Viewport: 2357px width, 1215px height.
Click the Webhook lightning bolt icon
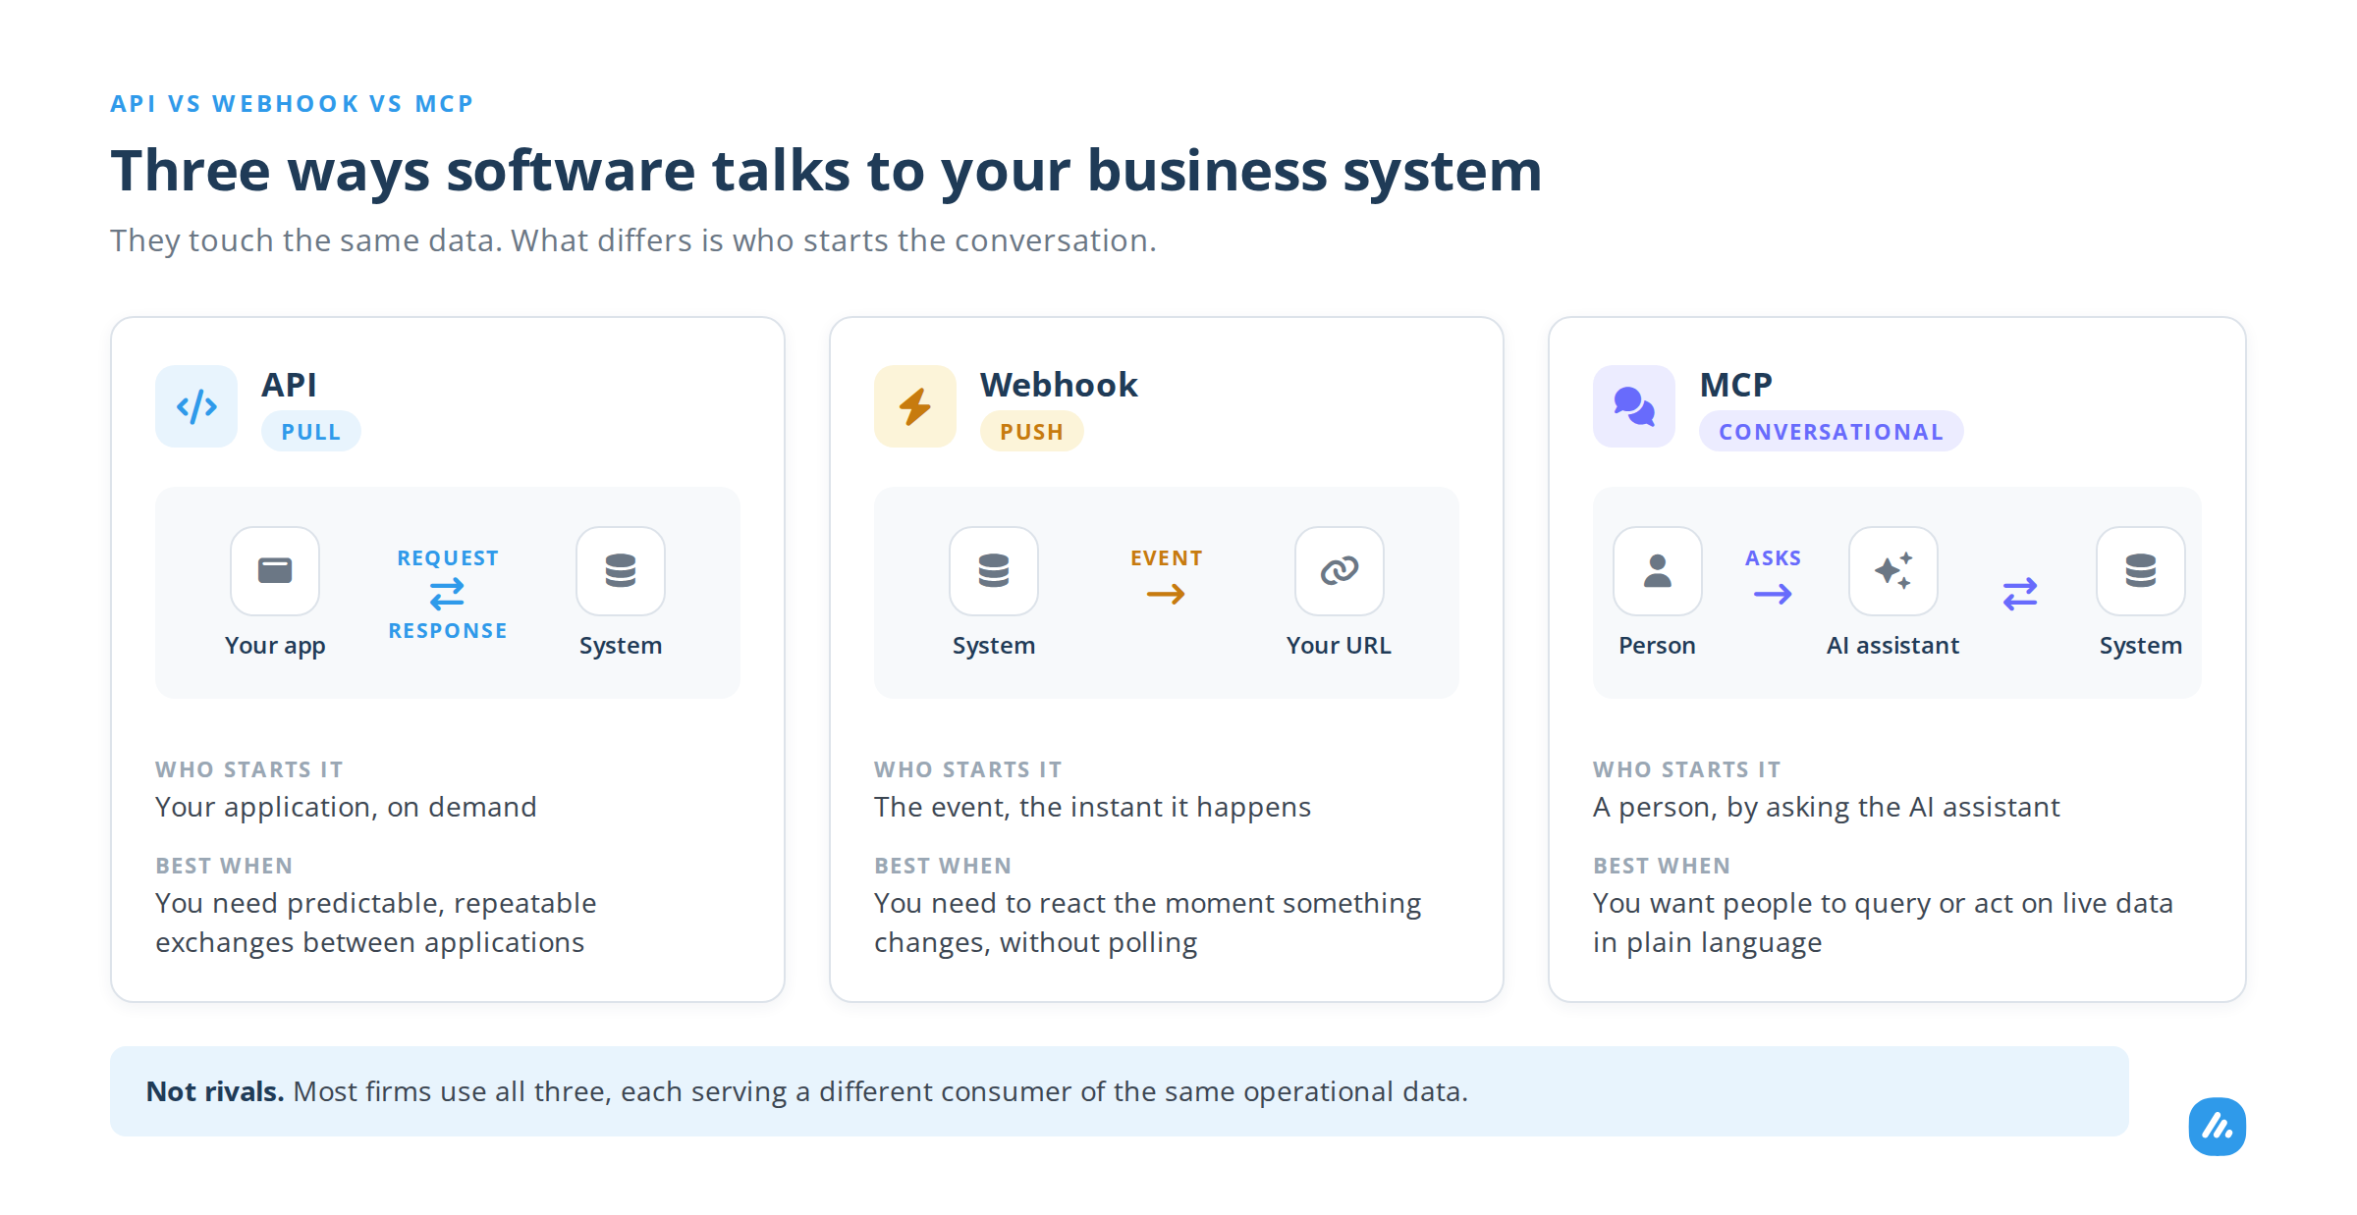coord(915,406)
